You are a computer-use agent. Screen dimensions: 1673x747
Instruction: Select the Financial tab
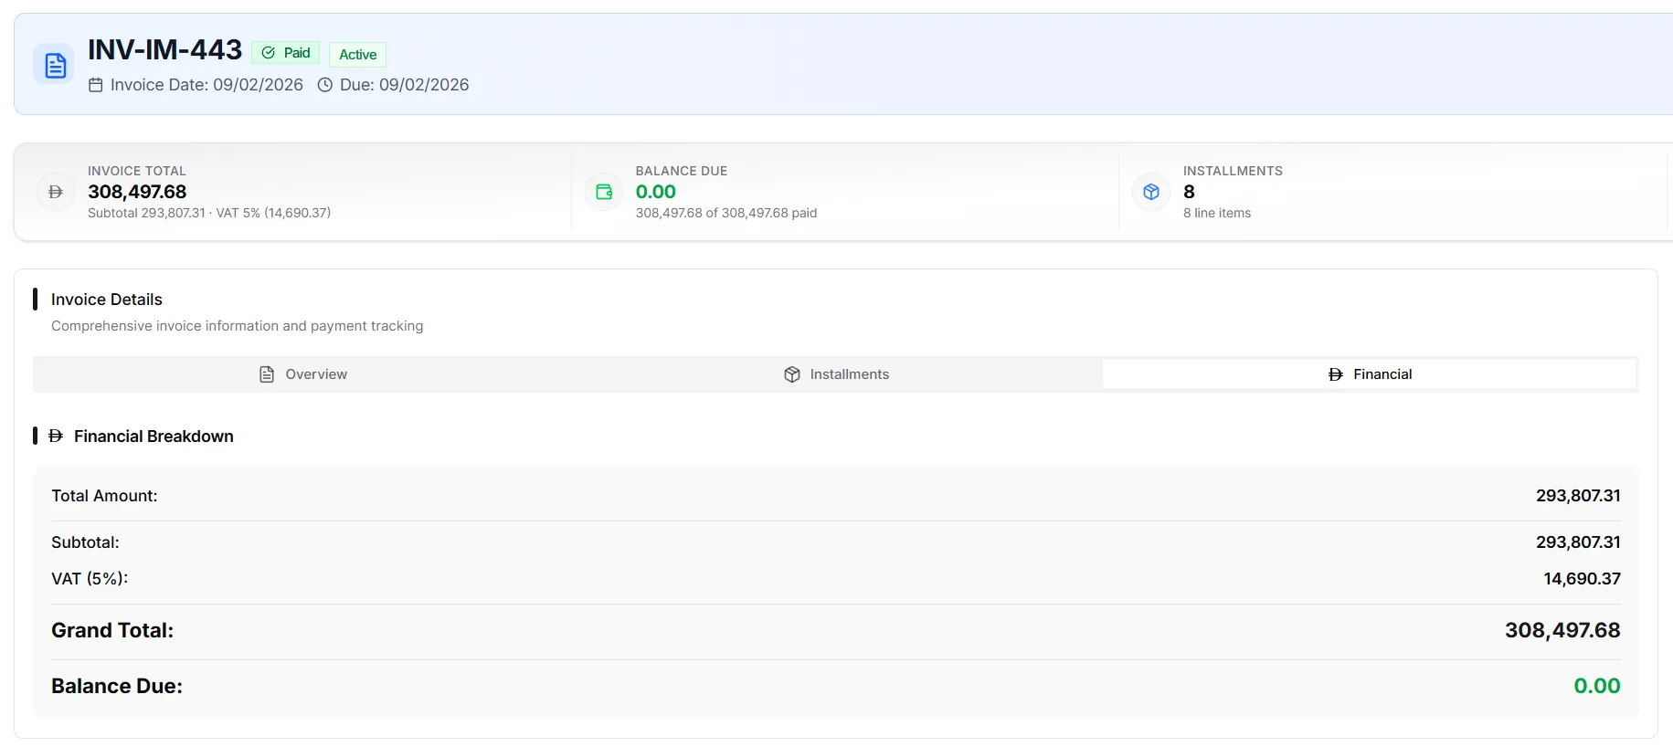[1369, 374]
